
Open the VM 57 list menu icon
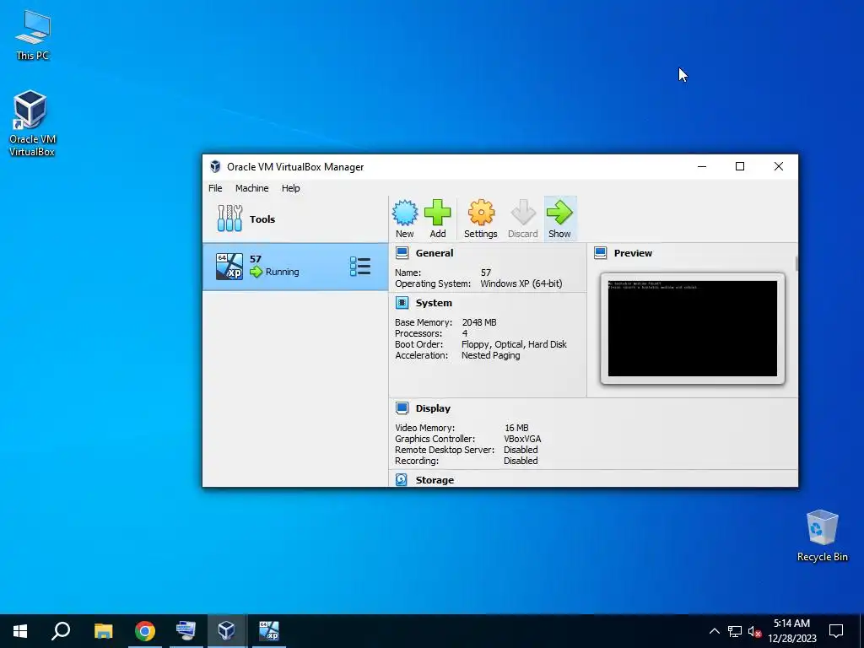point(359,267)
